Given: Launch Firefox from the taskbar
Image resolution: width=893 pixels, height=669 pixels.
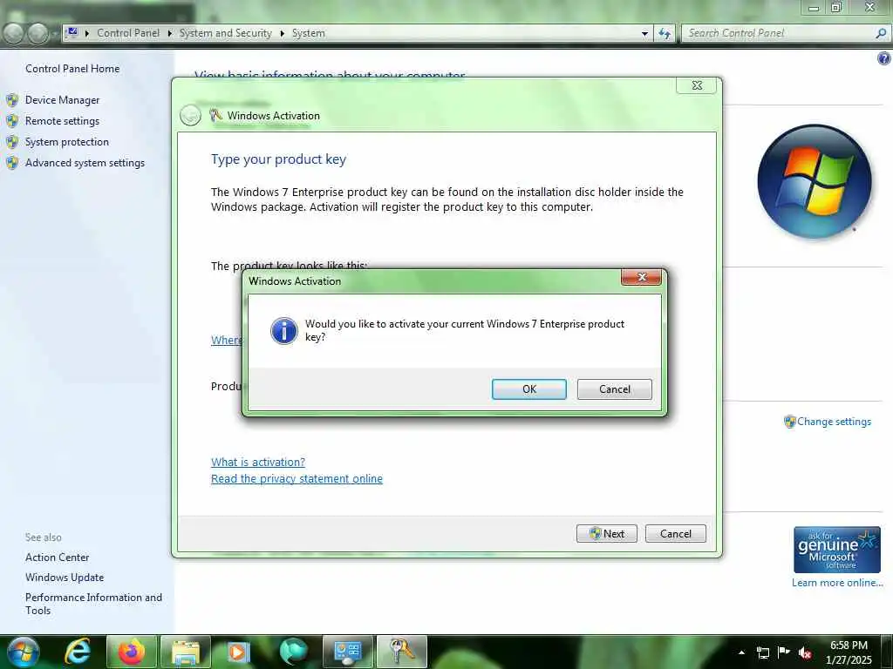Looking at the screenshot, I should 132,652.
